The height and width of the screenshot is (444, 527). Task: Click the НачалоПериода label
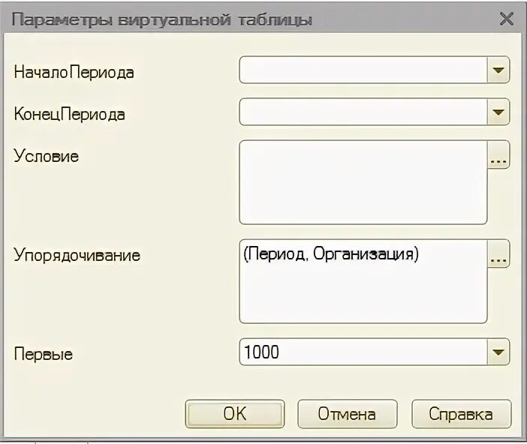pyautogui.click(x=74, y=72)
